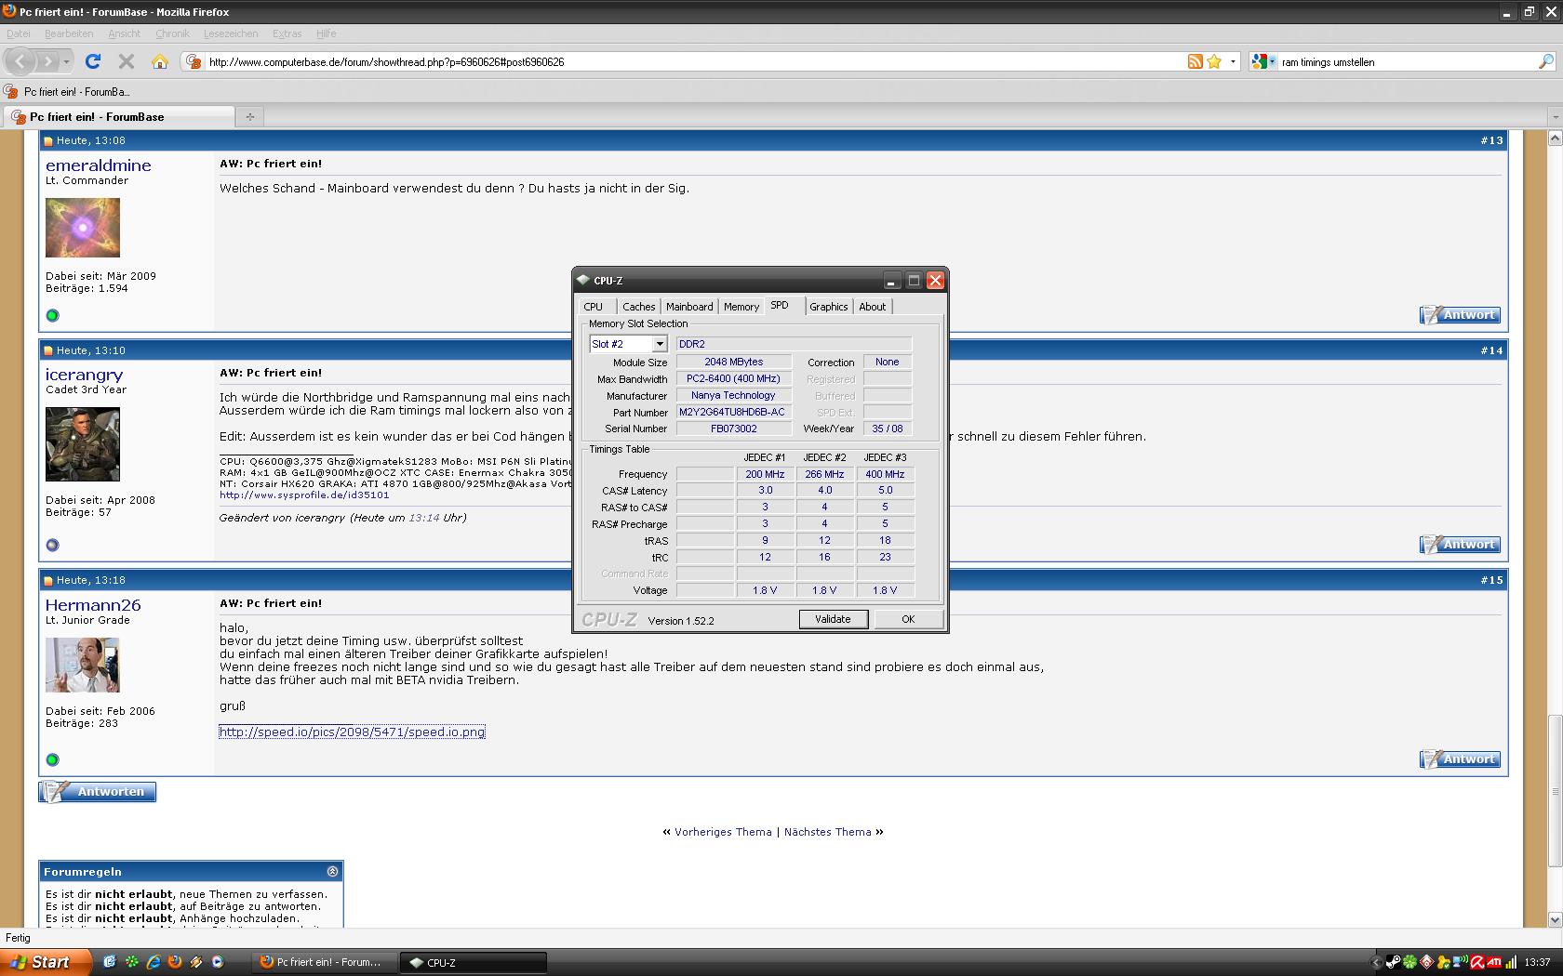Open the Datei menu
The height and width of the screenshot is (976, 1563).
(x=18, y=33)
